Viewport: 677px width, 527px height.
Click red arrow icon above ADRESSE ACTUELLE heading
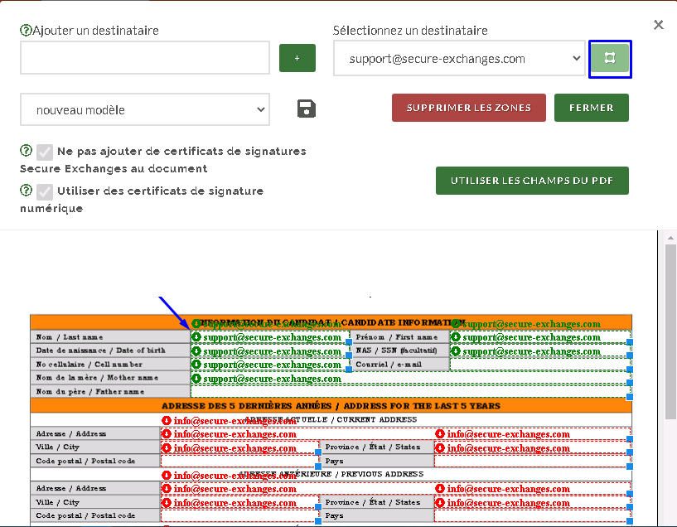[x=167, y=420]
